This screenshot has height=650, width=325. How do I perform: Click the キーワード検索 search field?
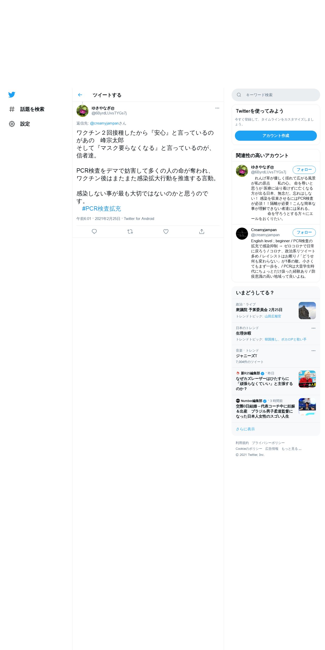276,95
